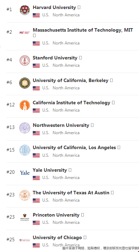Click the UCLA light blue seal
This screenshot has width=139, height=252.
click(x=25, y=150)
